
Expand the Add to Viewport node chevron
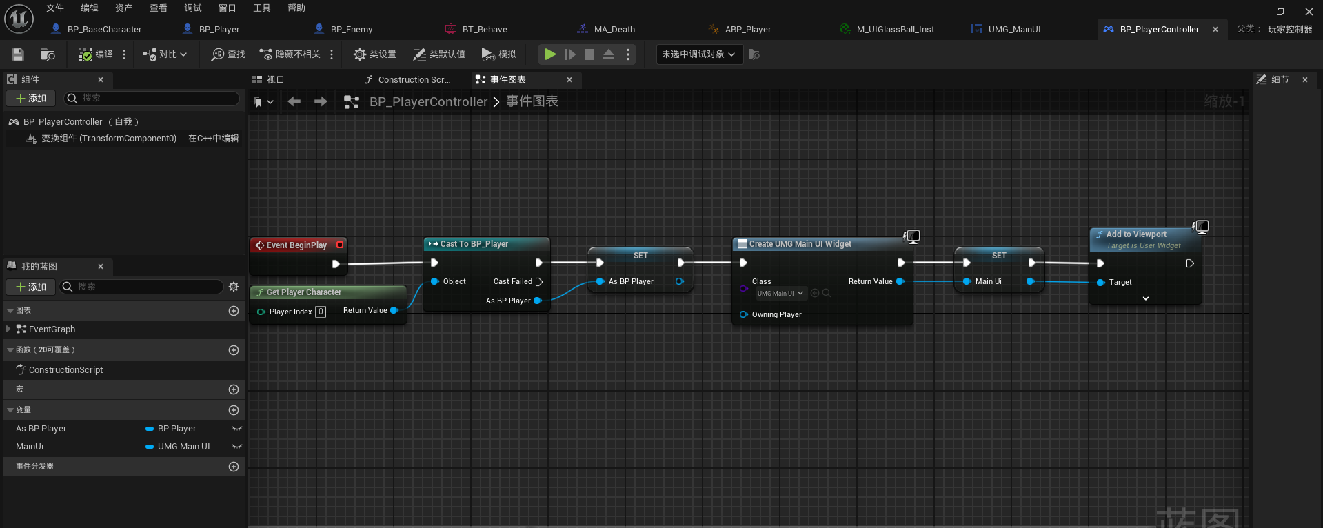[1146, 298]
